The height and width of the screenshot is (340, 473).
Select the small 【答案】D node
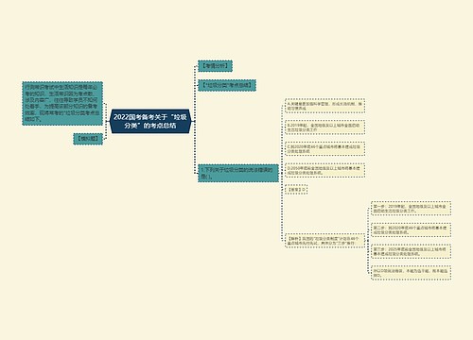point(296,190)
